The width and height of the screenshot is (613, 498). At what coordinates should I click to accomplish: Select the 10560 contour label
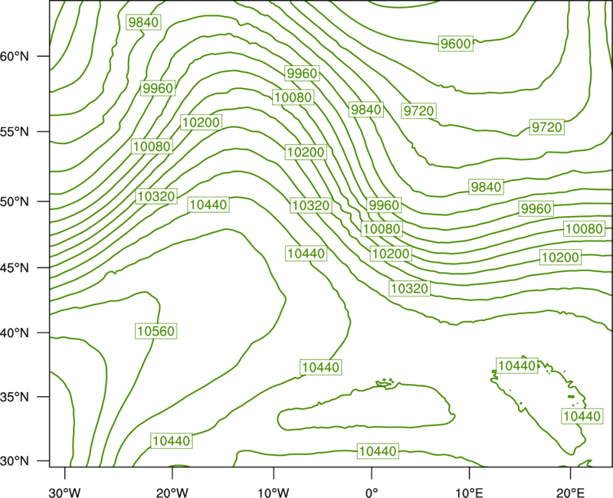(x=156, y=331)
